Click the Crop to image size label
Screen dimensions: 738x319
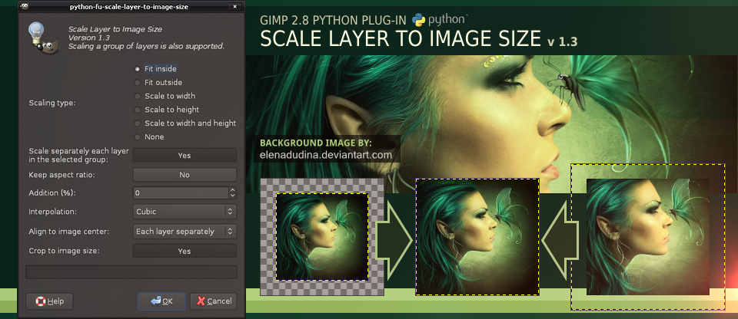click(x=64, y=251)
